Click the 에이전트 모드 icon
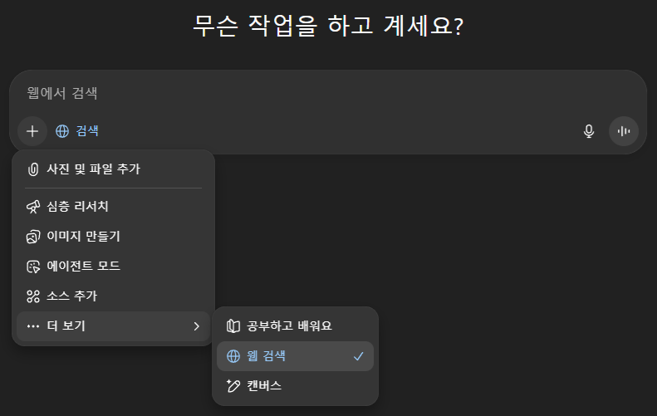 click(x=33, y=267)
